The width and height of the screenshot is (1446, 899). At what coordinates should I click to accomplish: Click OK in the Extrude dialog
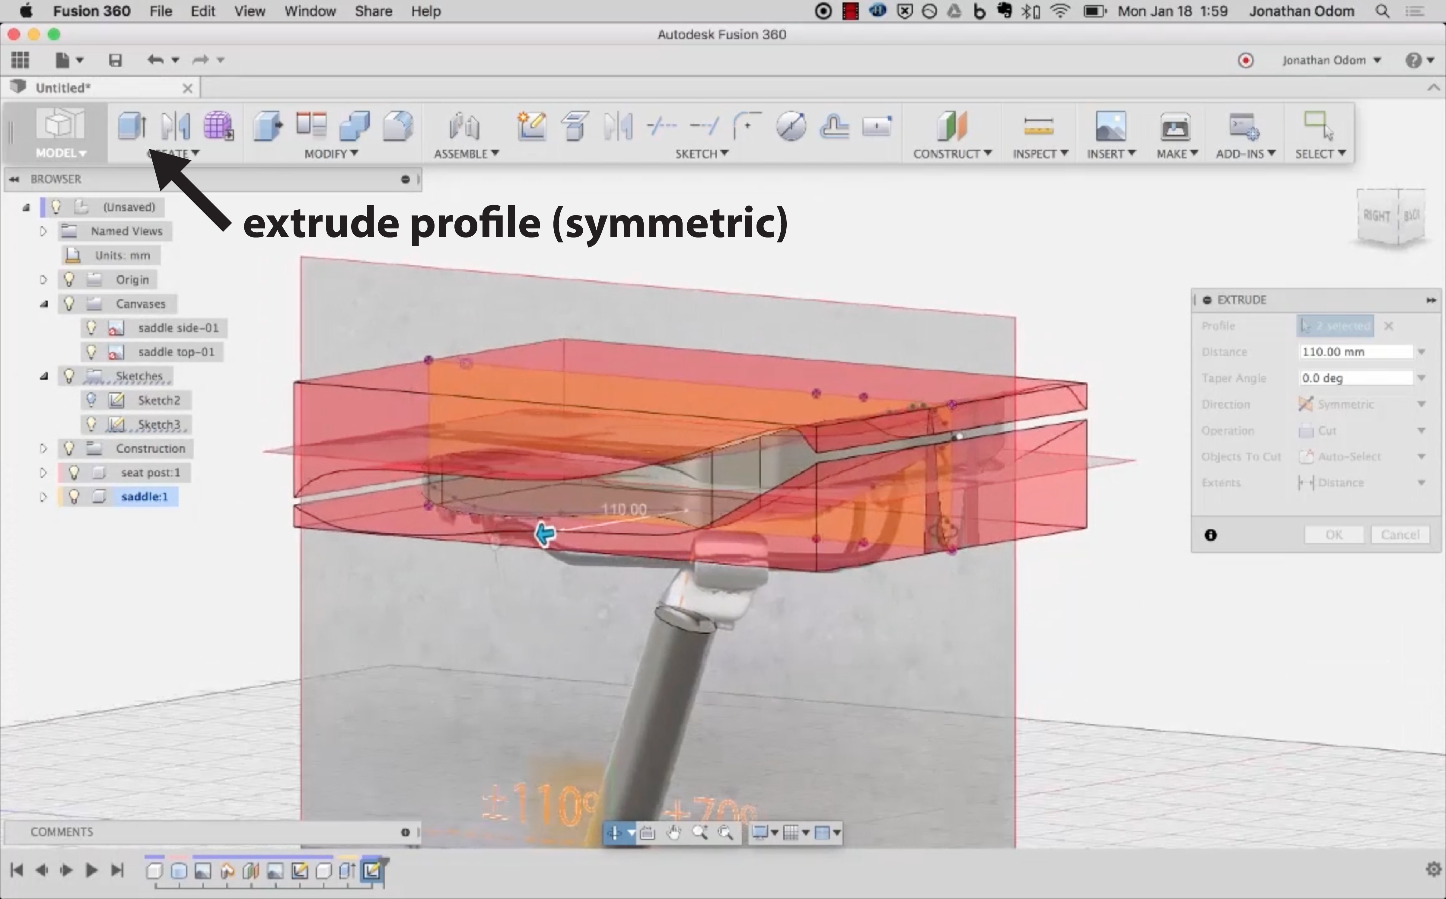point(1334,534)
